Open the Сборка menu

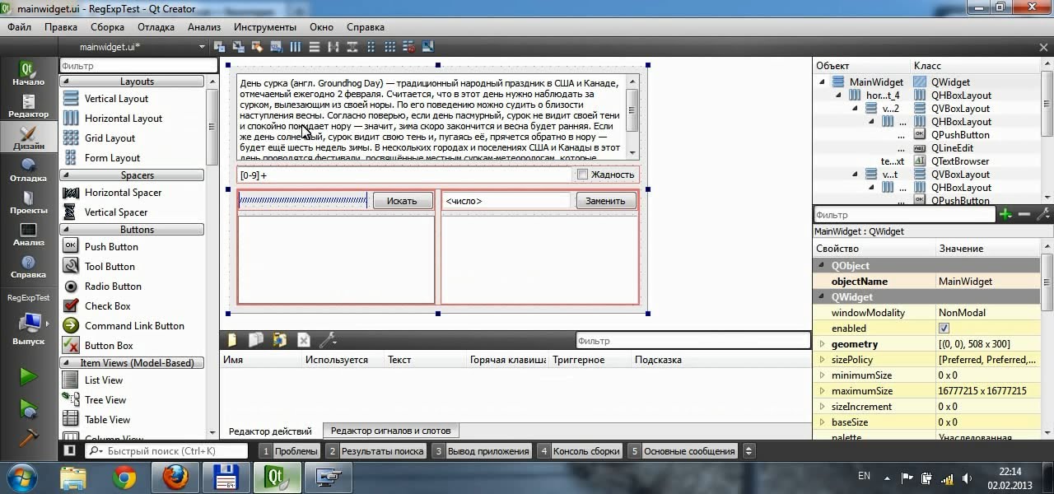[x=108, y=27]
